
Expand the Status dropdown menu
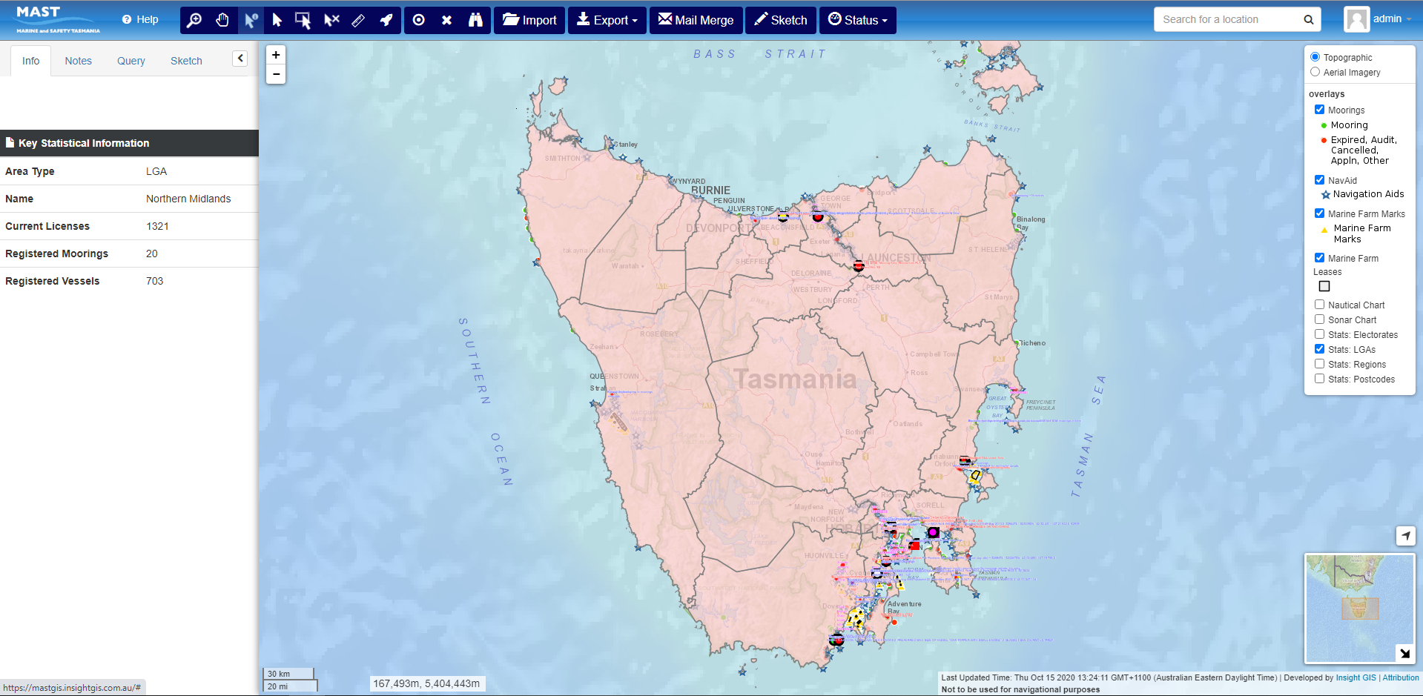coord(857,20)
